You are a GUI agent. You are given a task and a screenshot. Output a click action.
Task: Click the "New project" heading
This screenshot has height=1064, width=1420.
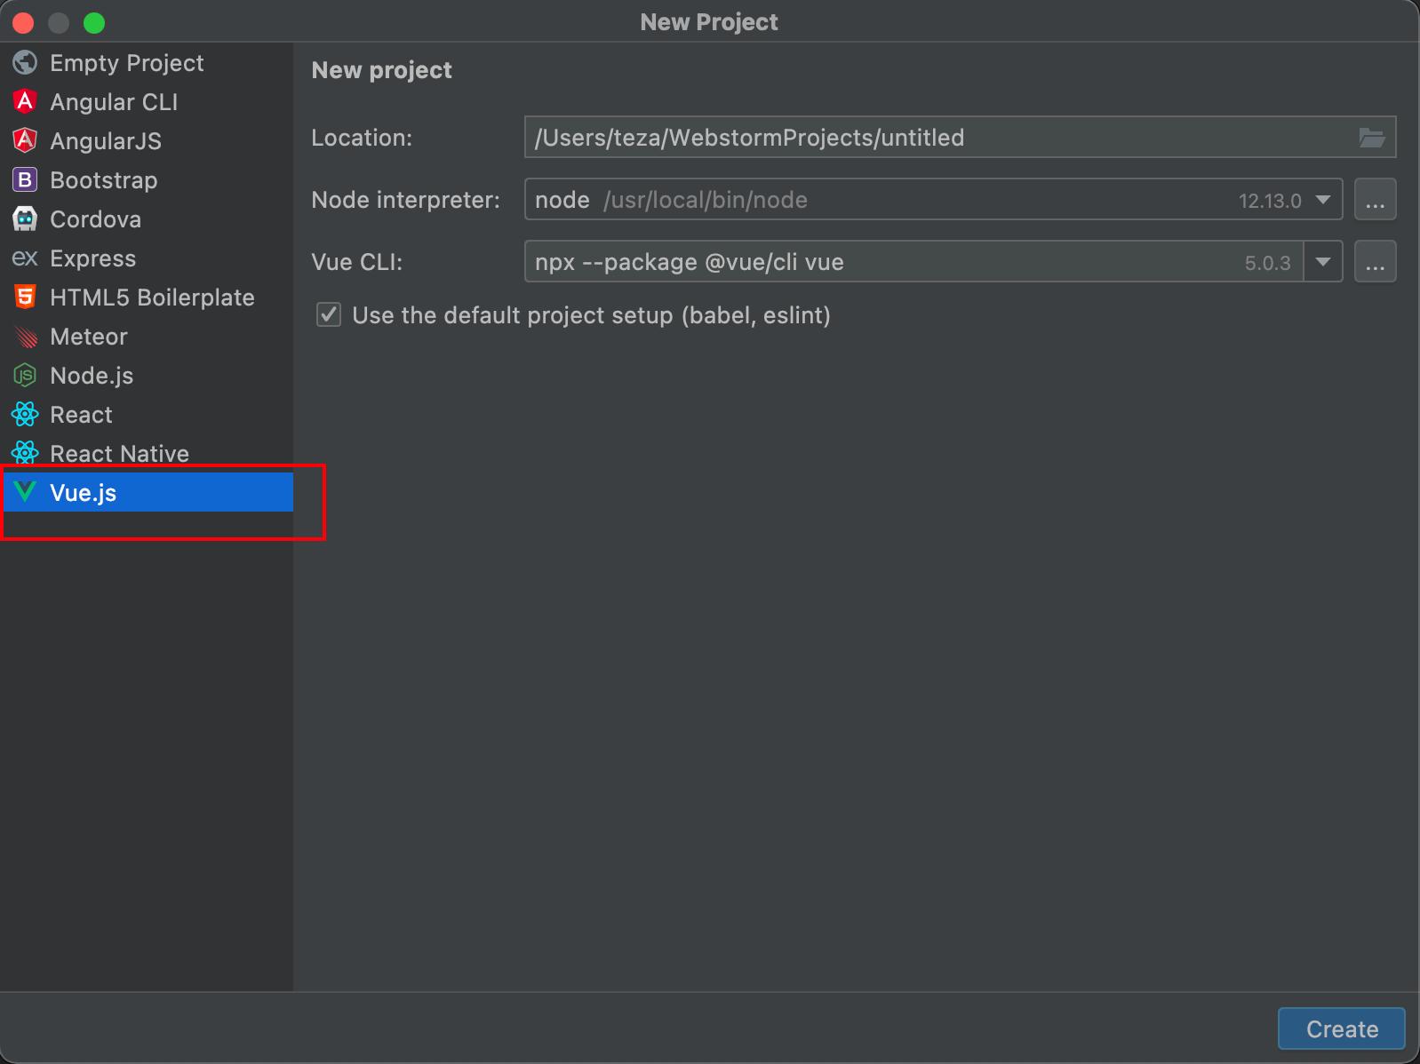point(381,70)
